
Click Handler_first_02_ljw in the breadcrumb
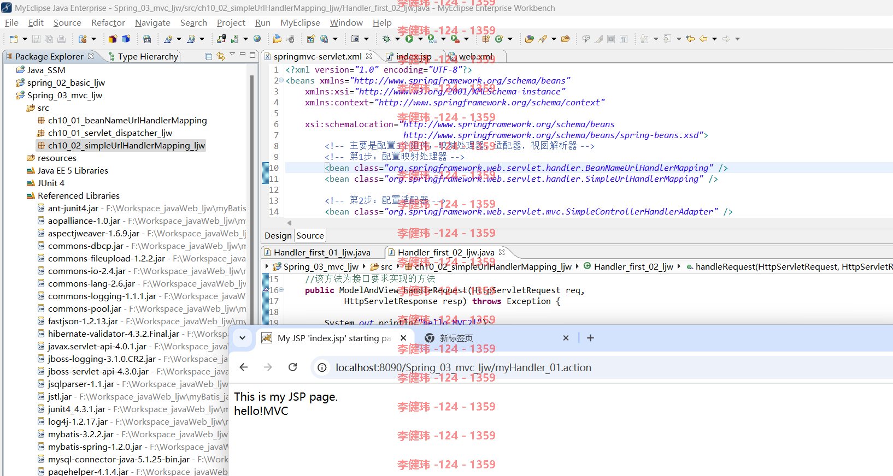click(x=633, y=266)
